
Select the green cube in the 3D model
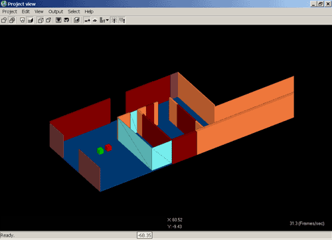[x=100, y=151]
